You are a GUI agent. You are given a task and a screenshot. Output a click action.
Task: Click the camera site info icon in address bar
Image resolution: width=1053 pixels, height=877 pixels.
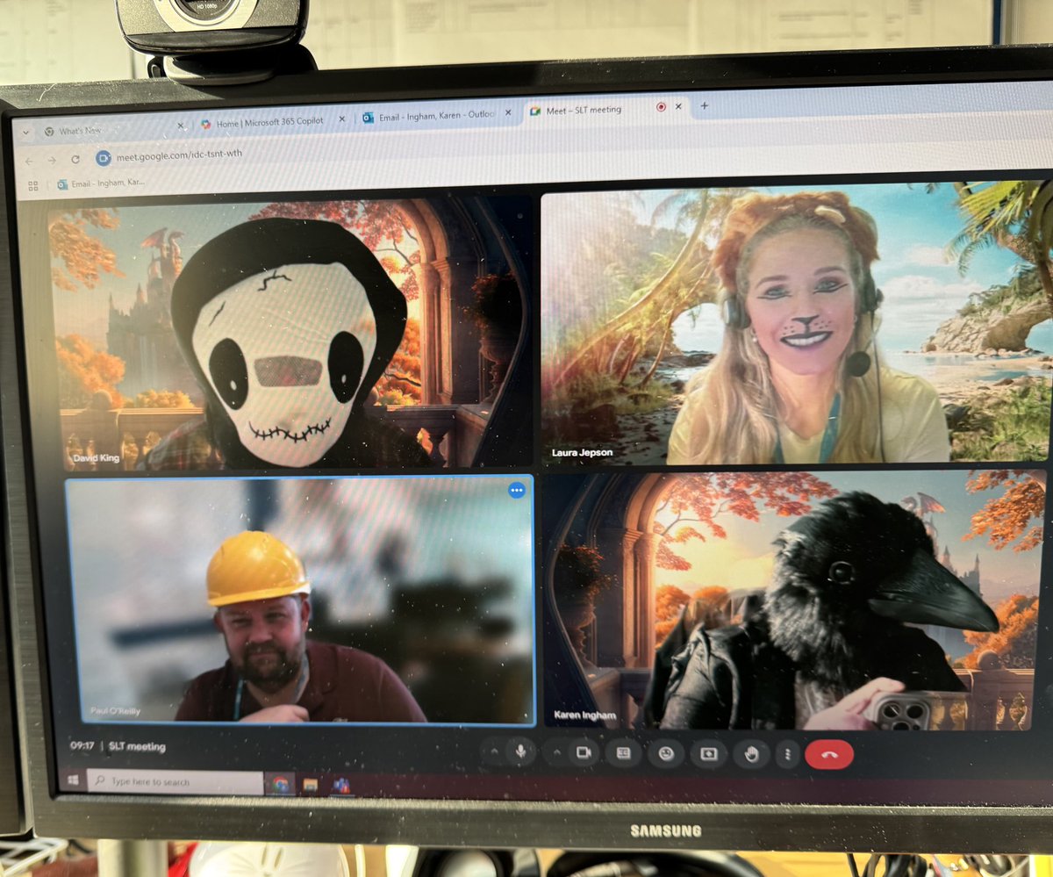(x=104, y=157)
